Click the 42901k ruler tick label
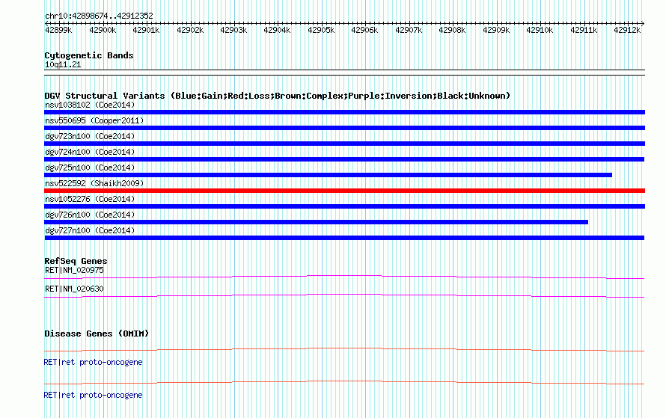This screenshot has width=666, height=418. 146,30
